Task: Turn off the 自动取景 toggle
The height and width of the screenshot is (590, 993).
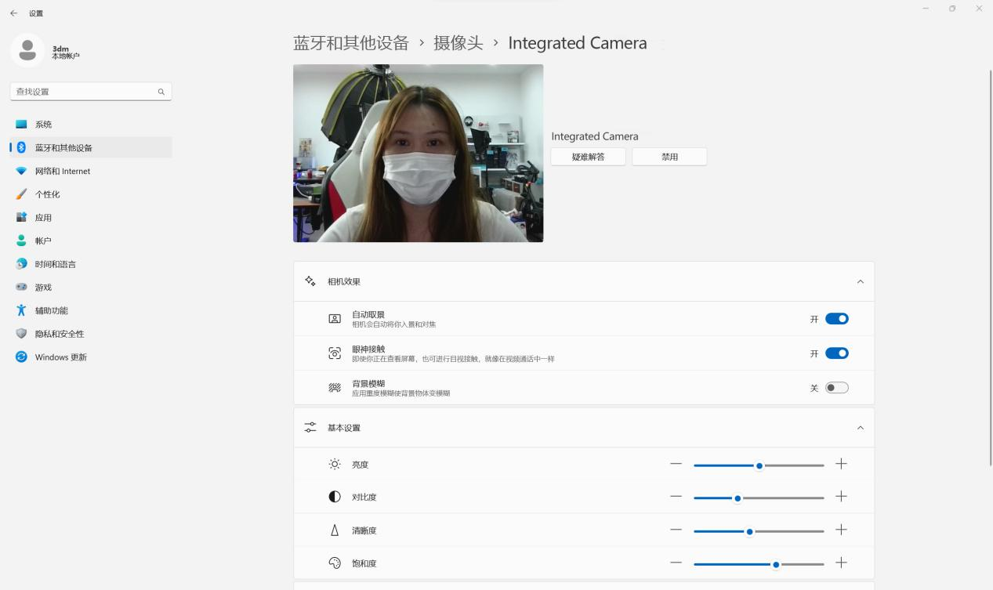Action: coord(836,319)
